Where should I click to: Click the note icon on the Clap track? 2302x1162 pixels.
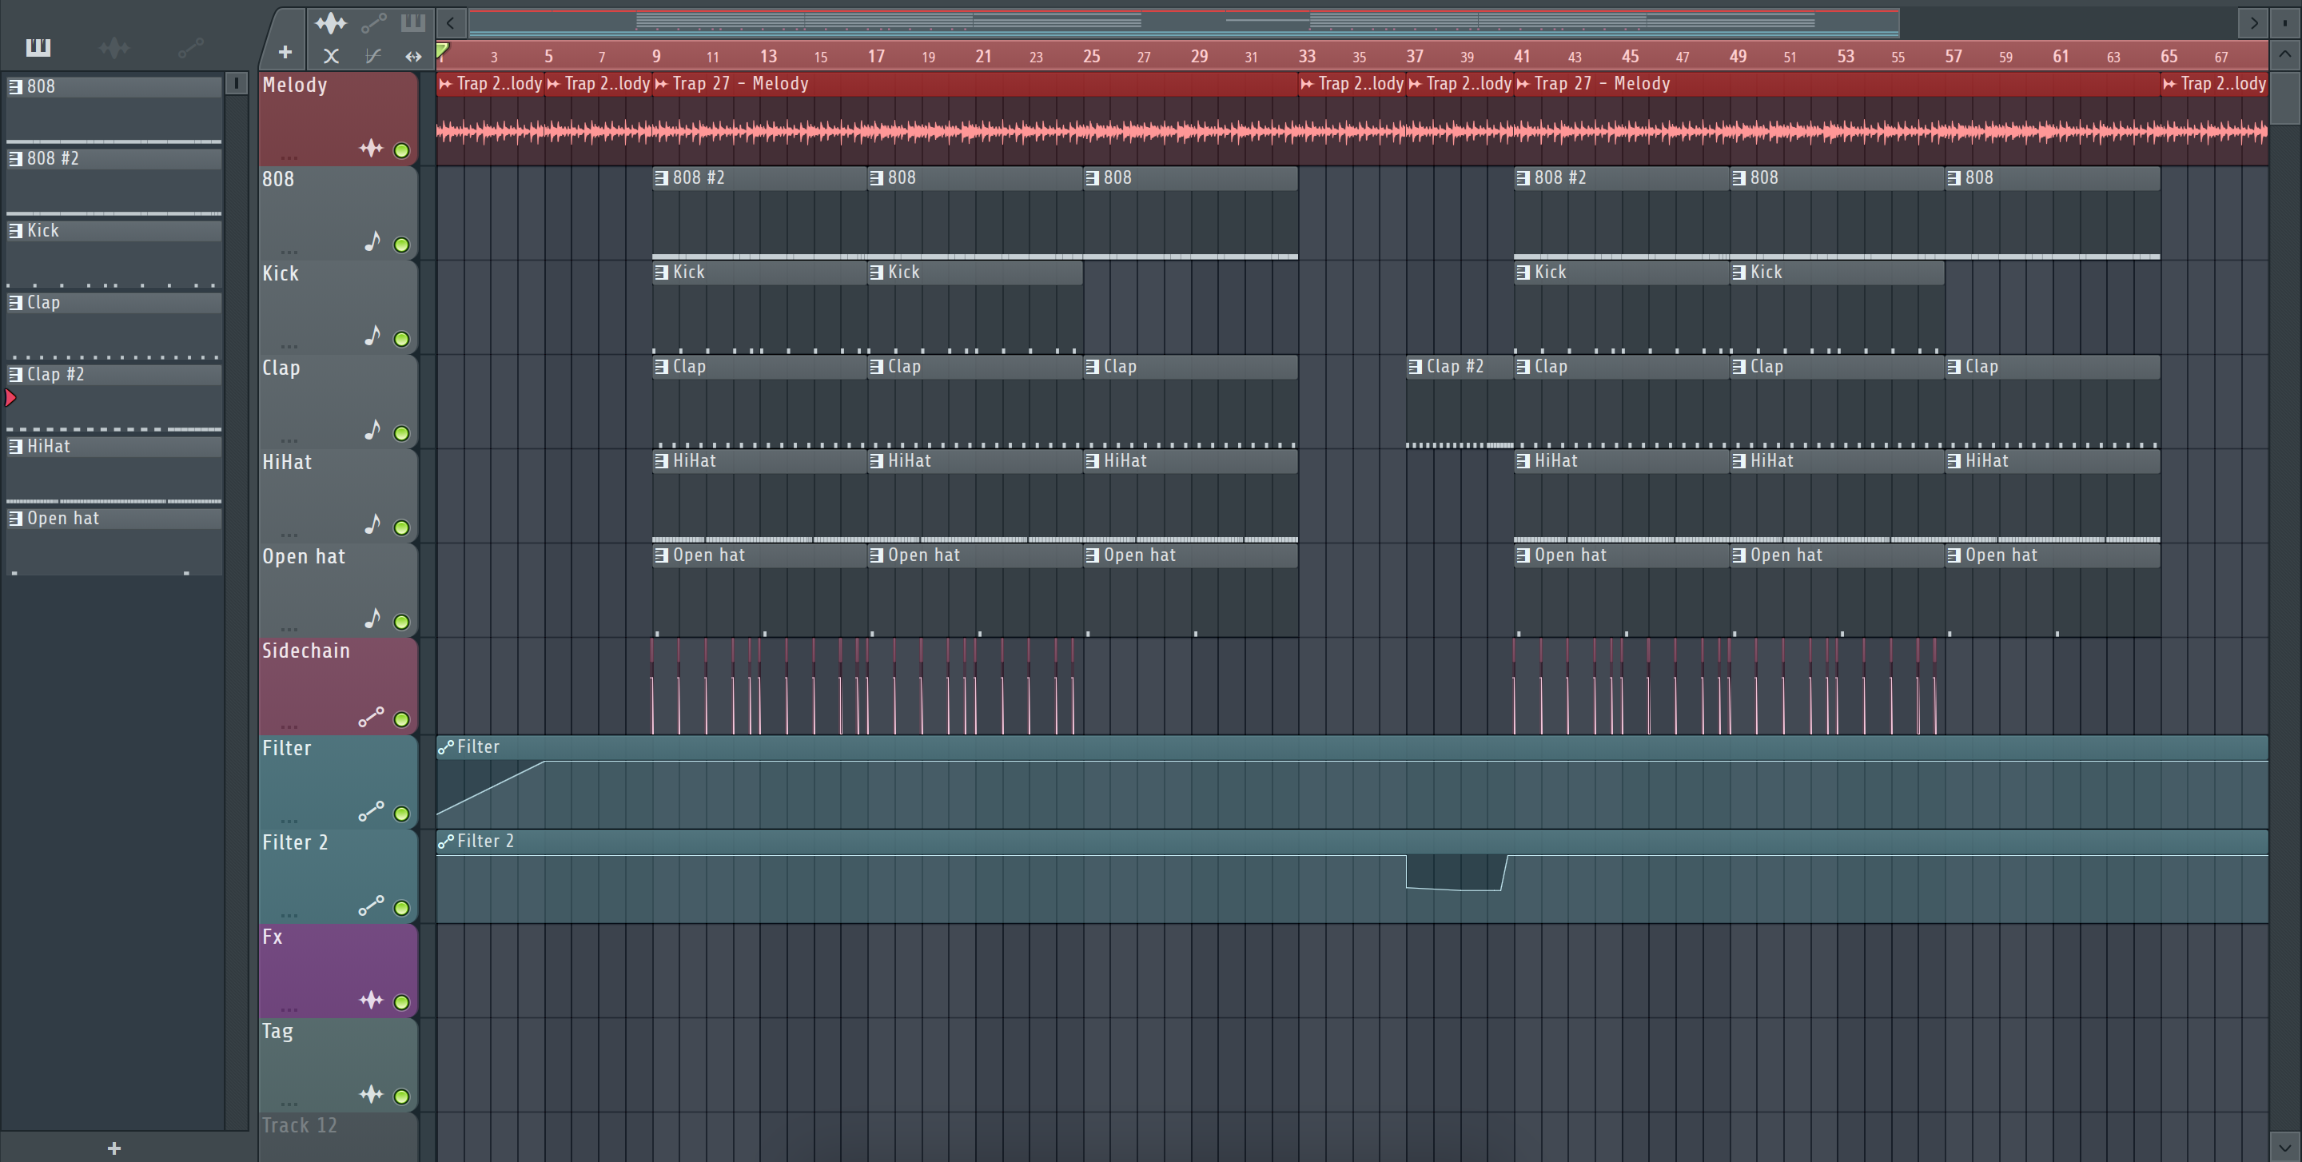[x=372, y=430]
